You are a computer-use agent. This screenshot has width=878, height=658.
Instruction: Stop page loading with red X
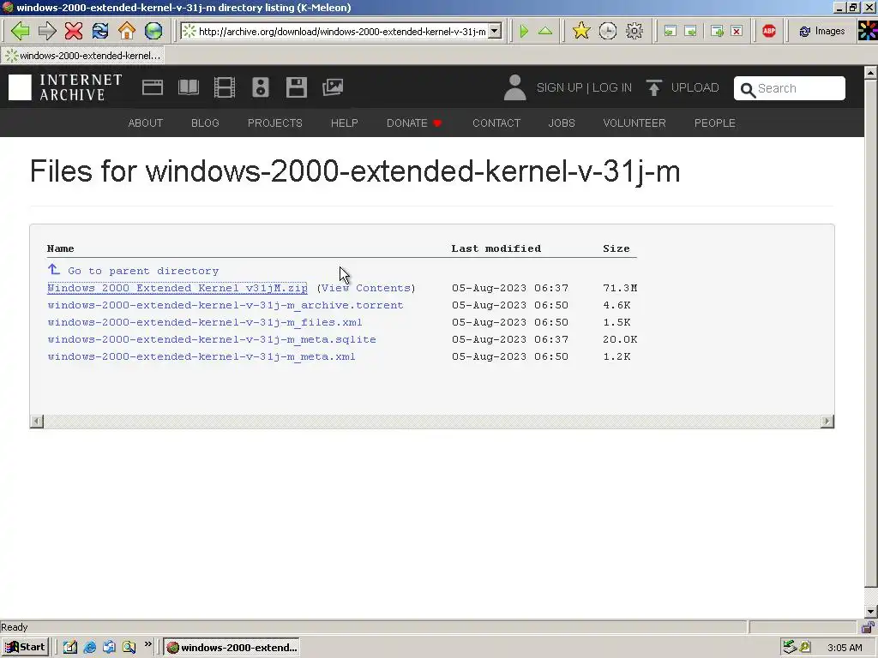click(74, 31)
